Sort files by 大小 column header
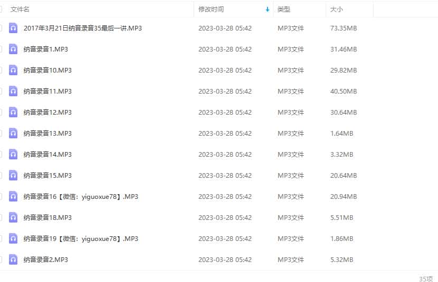Screen dimensions: 438x282 (x=336, y=9)
